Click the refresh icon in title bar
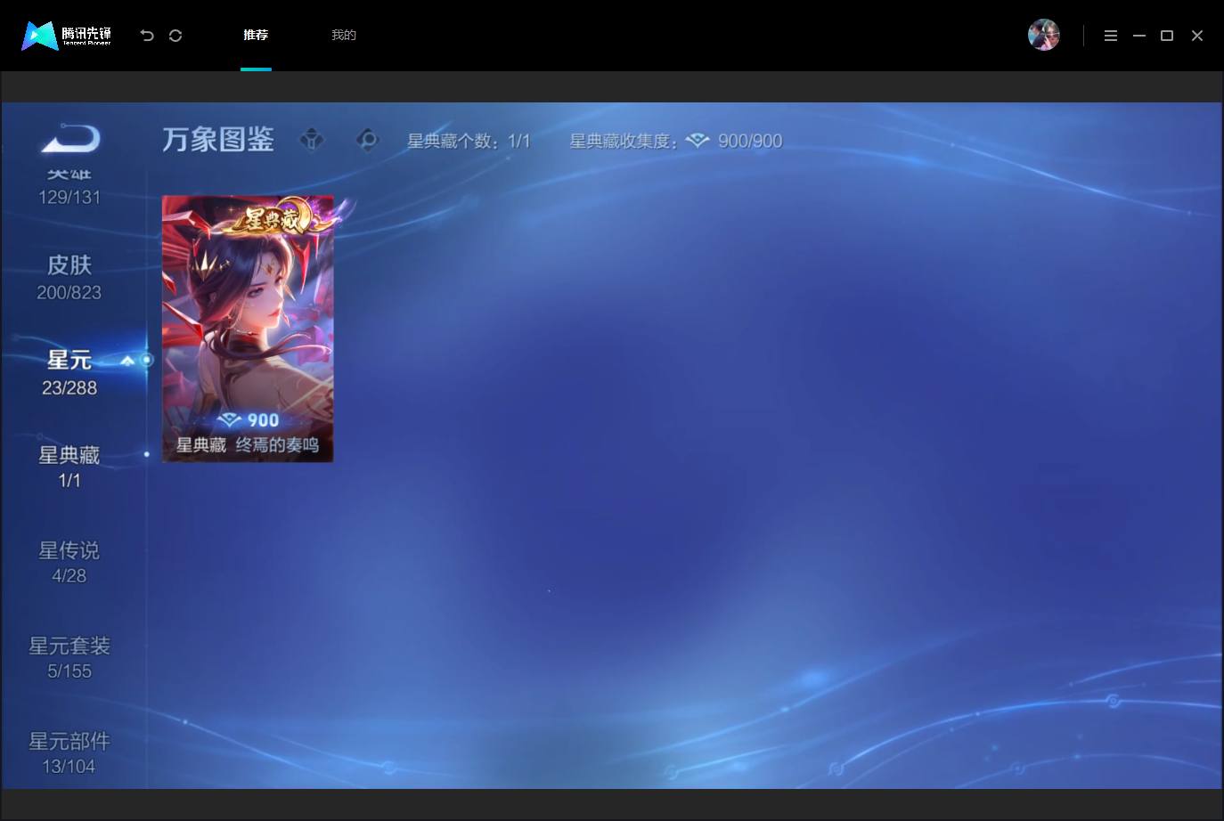 [x=175, y=36]
